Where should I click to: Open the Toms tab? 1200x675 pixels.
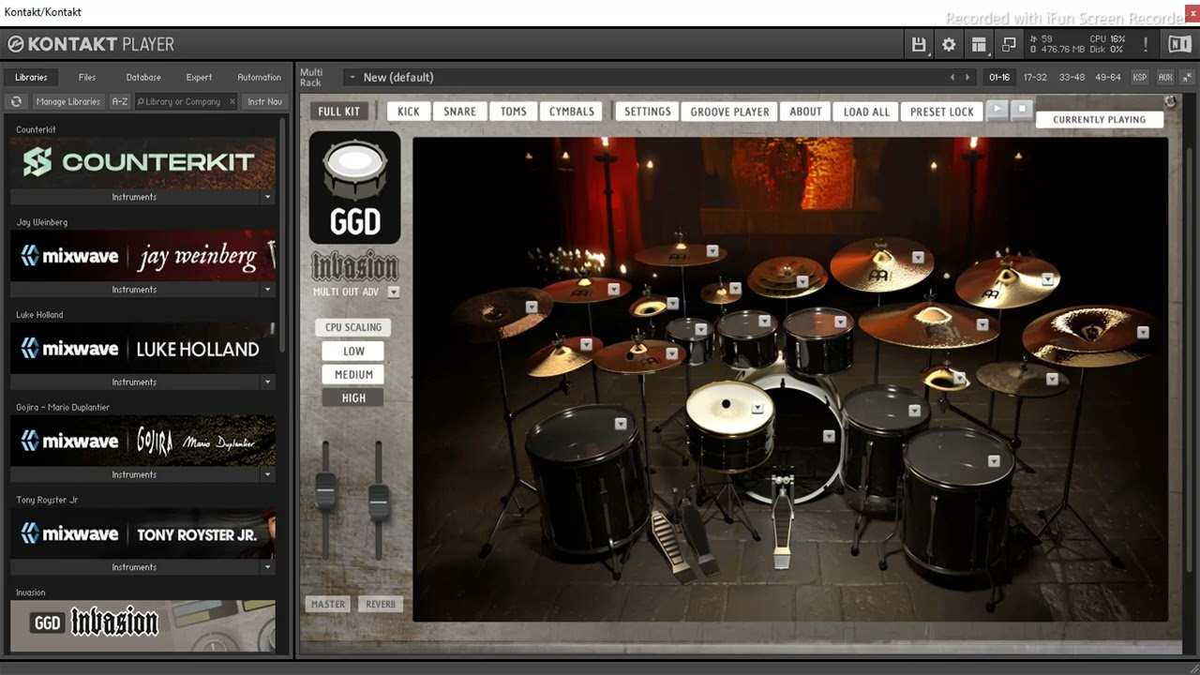pos(514,112)
